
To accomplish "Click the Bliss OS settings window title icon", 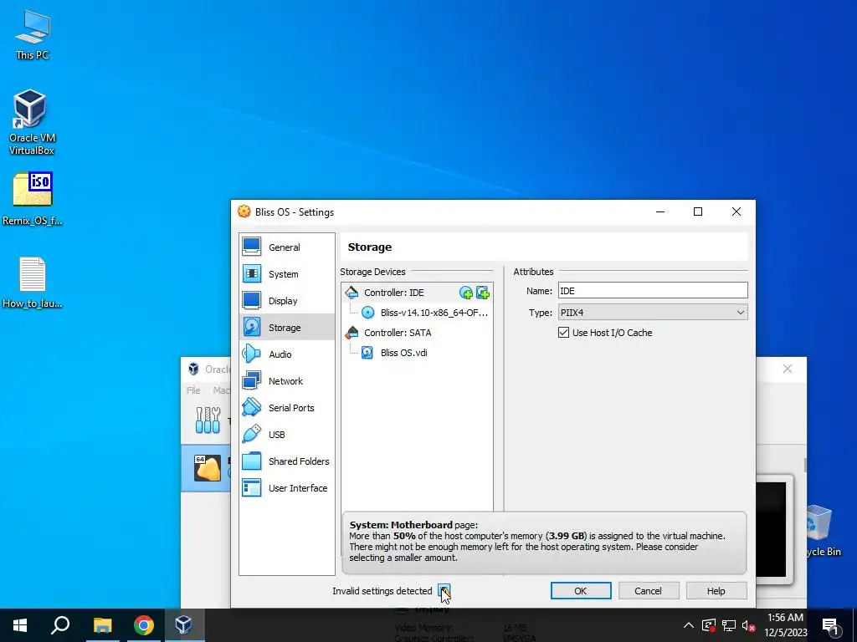I will pos(244,211).
